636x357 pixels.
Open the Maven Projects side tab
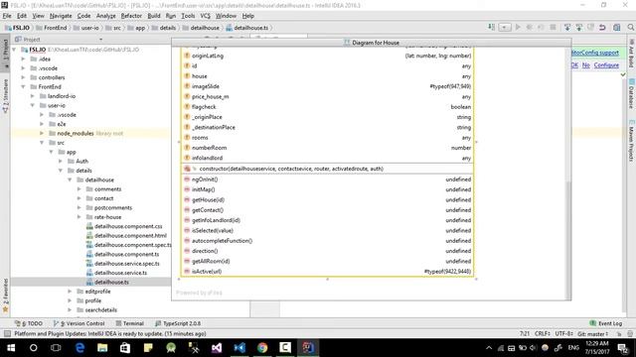[x=632, y=140]
